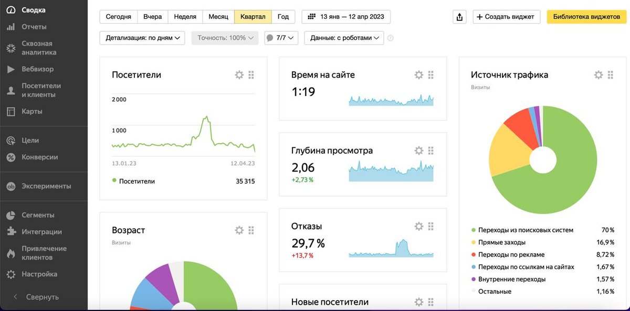
Task: Click drag handle of Отказы widget
Action: [431, 227]
